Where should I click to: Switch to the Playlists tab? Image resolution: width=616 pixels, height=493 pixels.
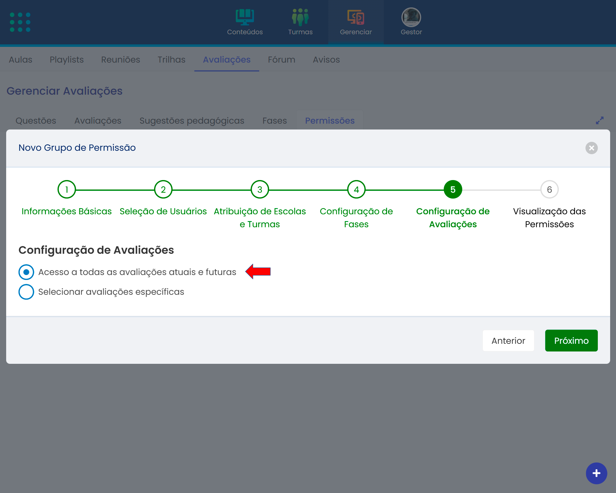click(x=67, y=60)
